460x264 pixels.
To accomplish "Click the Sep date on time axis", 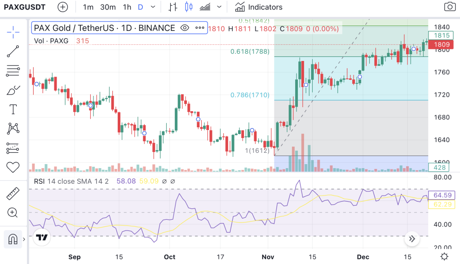I will tap(75, 257).
